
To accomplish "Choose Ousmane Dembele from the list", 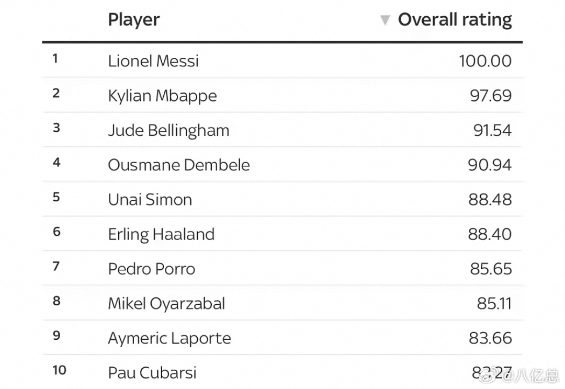I will [179, 165].
